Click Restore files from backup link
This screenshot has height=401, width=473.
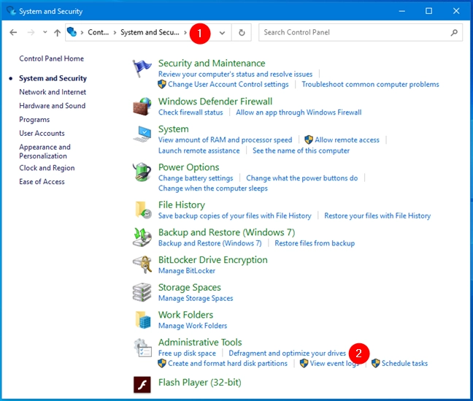[315, 243]
